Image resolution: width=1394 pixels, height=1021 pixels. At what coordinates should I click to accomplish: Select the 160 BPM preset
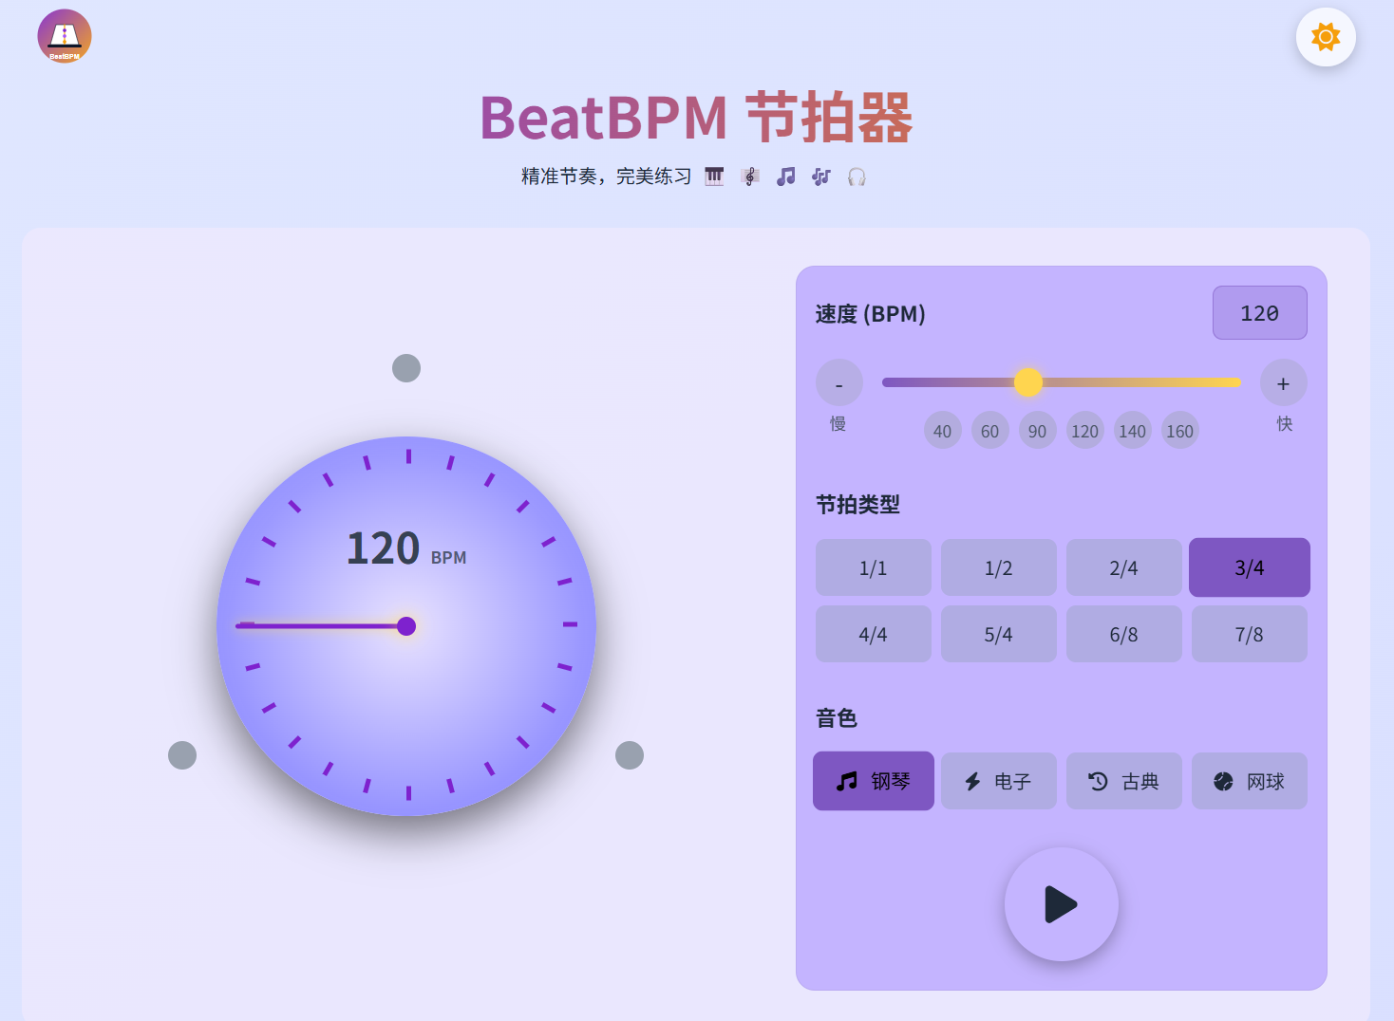point(1179,430)
